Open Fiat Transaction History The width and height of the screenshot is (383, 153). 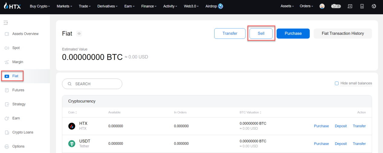tap(343, 34)
